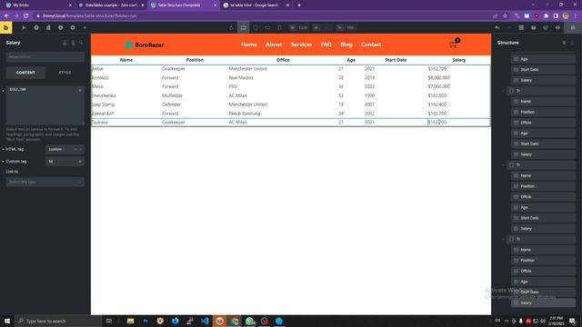Click the shopping cart icon
This screenshot has height=327, width=582.
(x=453, y=45)
